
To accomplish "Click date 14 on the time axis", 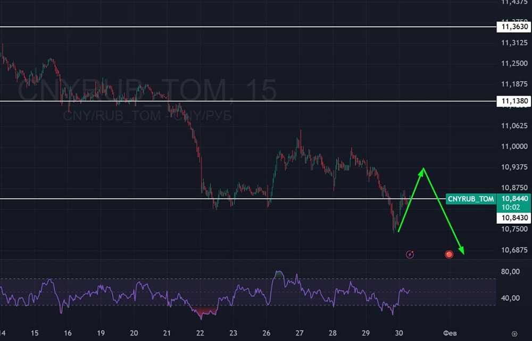I will [x=3, y=334].
